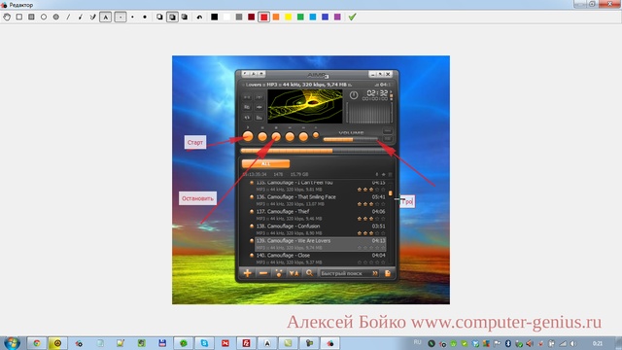Open the yellow AIMP taskbar icon
622x350 pixels.
point(57,343)
